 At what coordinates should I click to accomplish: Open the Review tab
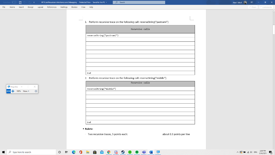pyautogui.click(x=74, y=7)
